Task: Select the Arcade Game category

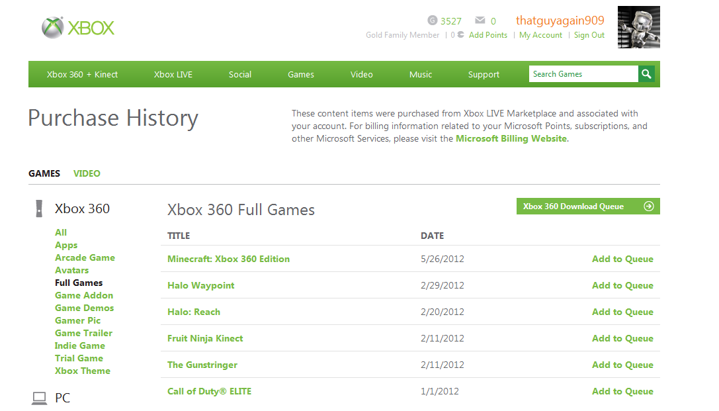Action: click(85, 257)
